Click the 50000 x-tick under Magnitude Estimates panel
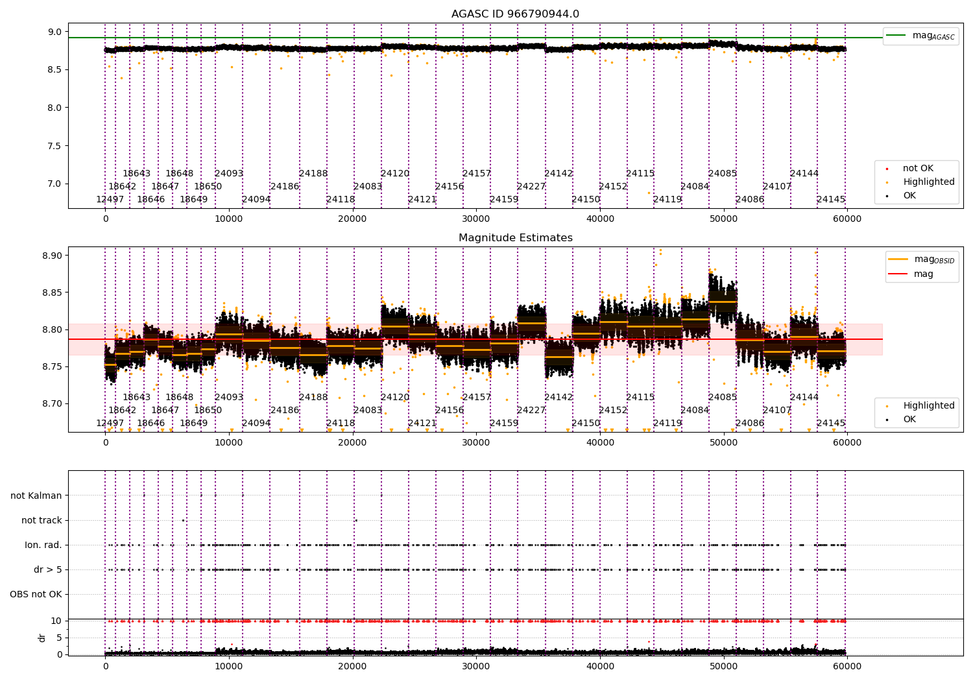The height and width of the screenshot is (681, 973). pyautogui.click(x=724, y=443)
